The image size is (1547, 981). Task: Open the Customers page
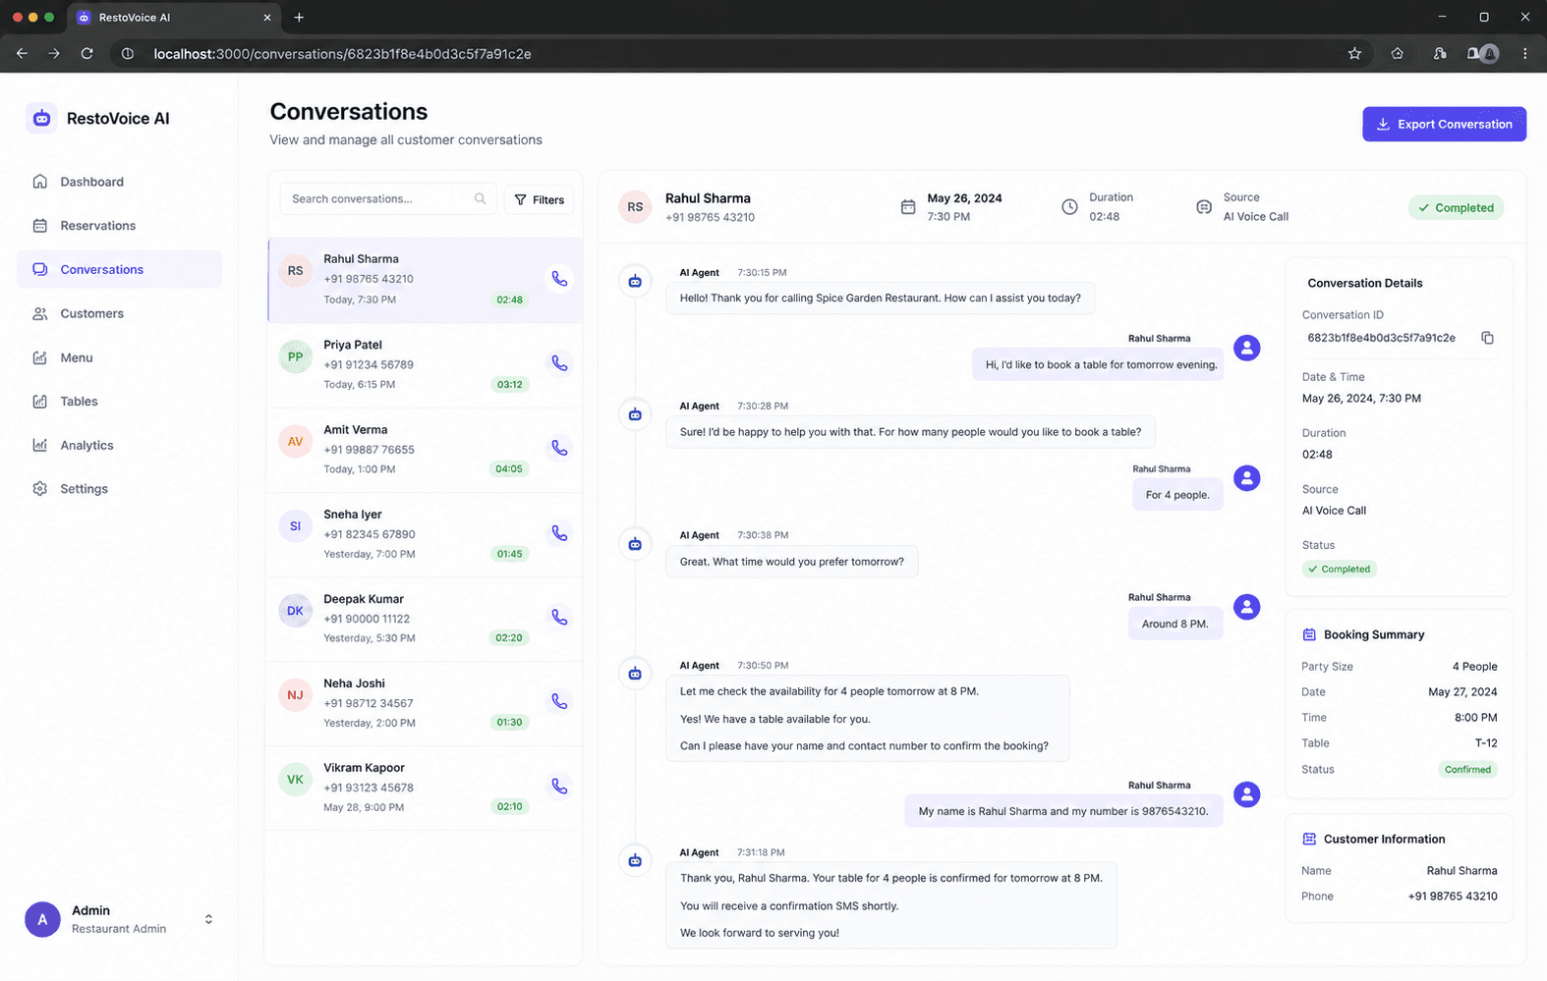[119, 313]
